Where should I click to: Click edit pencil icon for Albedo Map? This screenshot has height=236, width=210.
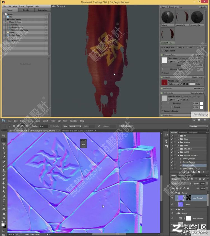(x=181, y=84)
